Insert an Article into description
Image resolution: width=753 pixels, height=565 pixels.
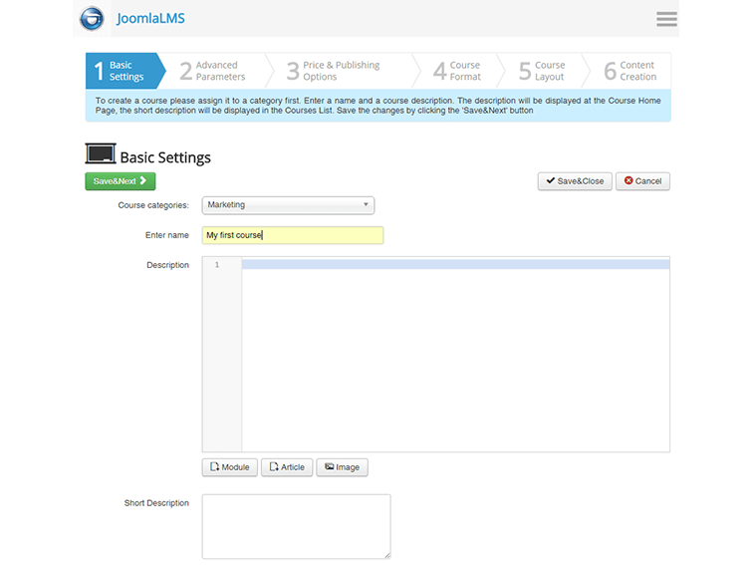[287, 467]
